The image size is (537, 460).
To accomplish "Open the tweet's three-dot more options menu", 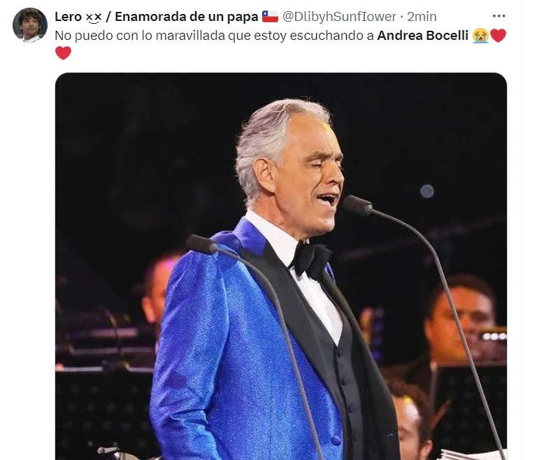I will click(x=499, y=16).
